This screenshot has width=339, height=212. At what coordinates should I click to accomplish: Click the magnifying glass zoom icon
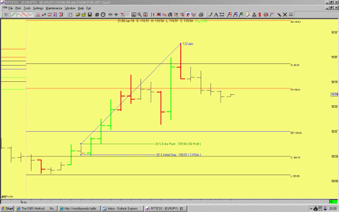point(139,15)
